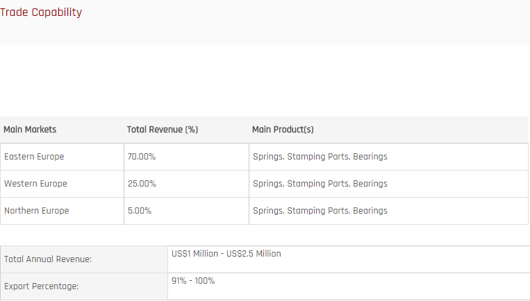Click empty header area right of Main Product(s)
Image resolution: width=530 pixels, height=301 pixels.
431,130
